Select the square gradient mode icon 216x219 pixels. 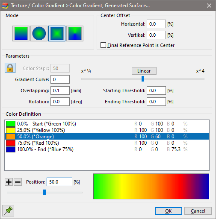coord(57,34)
